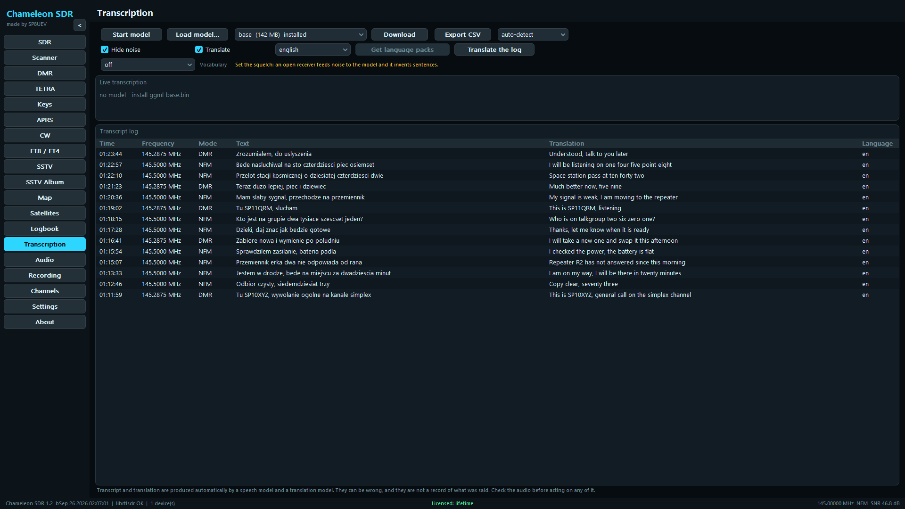The width and height of the screenshot is (905, 509).
Task: Click the Translation column header
Action: pyautogui.click(x=567, y=143)
